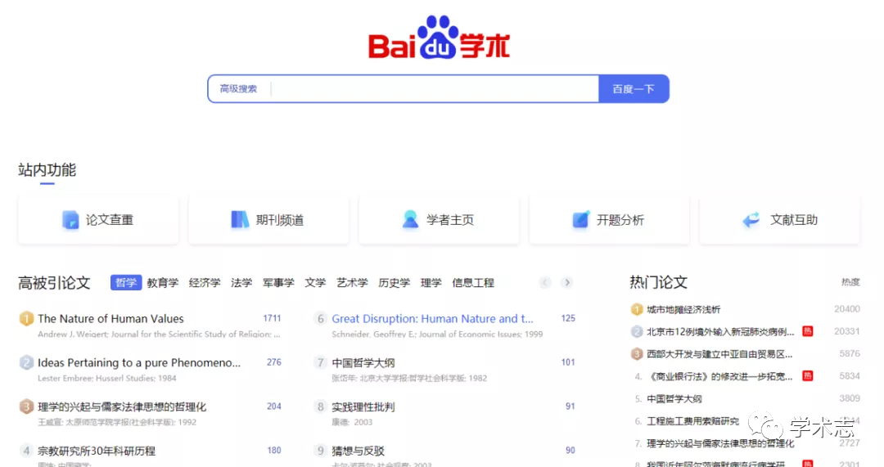884x467 pixels.
Task: Click heat value 20400
Action: 847,308
